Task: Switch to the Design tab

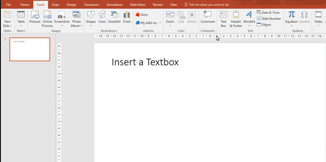Action: (x=71, y=4)
